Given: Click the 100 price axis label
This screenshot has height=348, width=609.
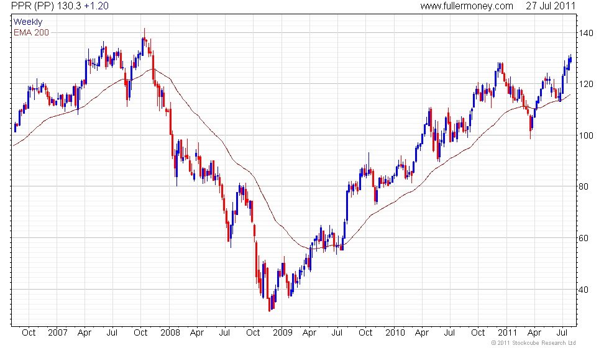Looking at the screenshot, I should (586, 135).
